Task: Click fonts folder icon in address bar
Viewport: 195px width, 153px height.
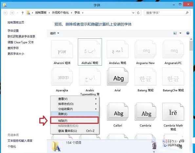Action: pos(29,13)
